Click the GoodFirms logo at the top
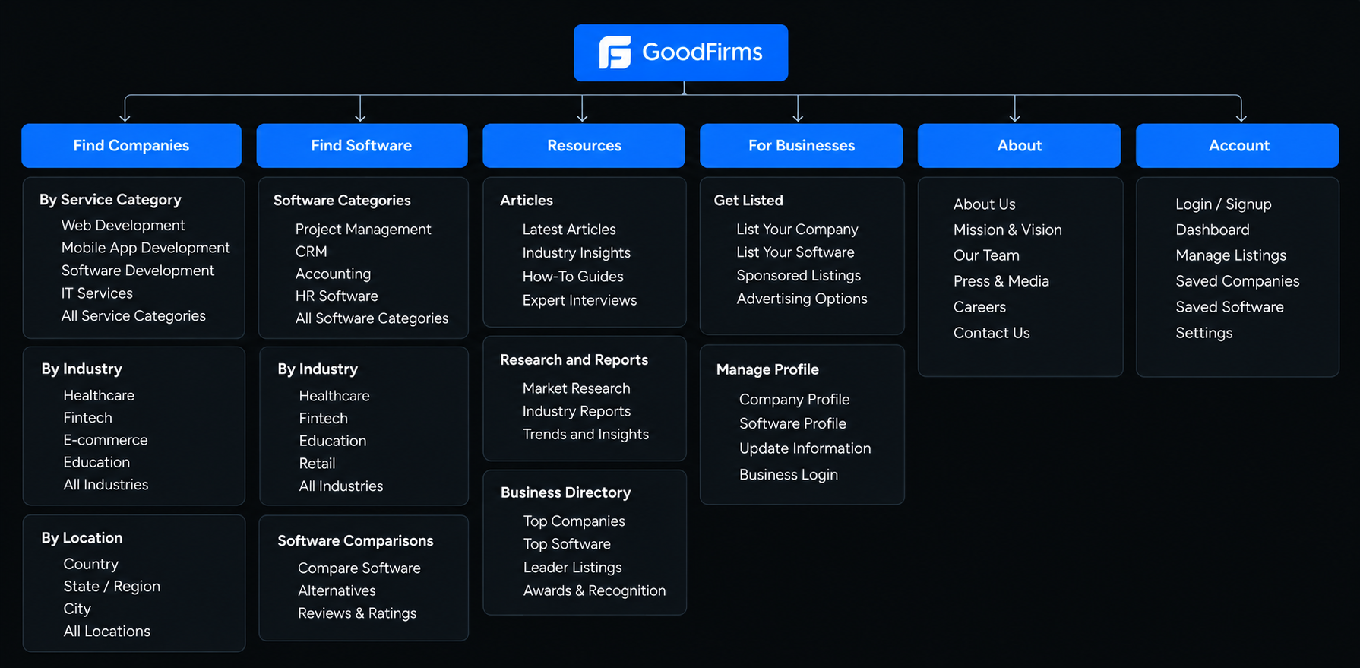 [681, 52]
